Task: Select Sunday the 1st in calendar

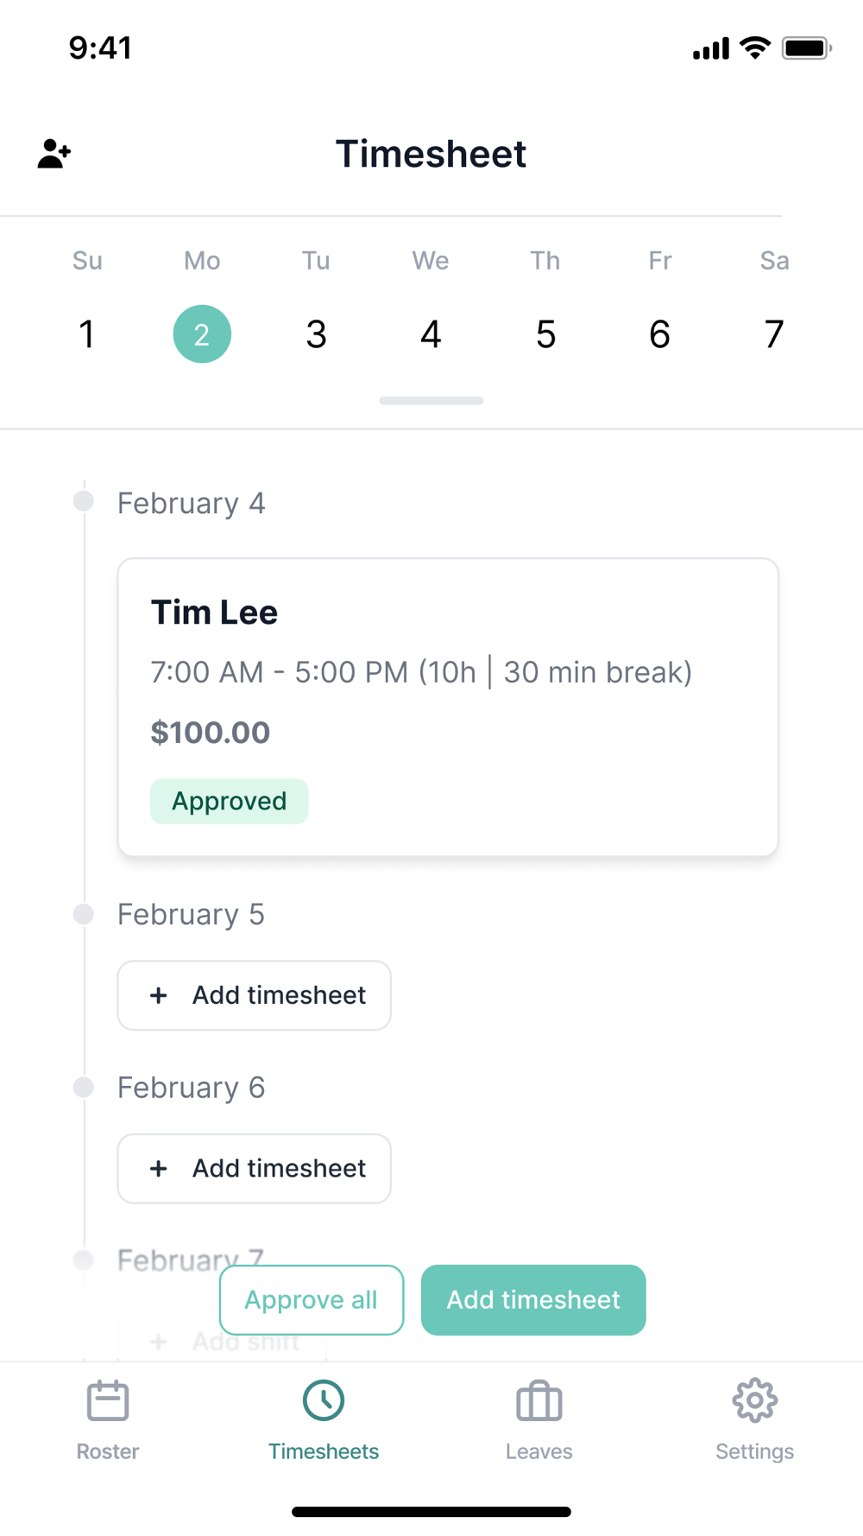Action: pos(87,334)
